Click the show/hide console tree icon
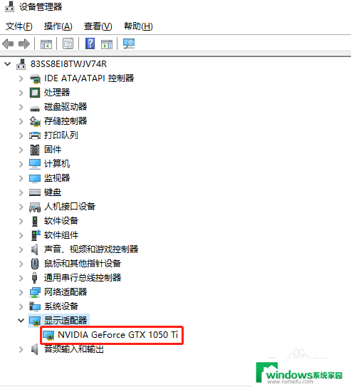The image size is (351, 387). pos(46,44)
